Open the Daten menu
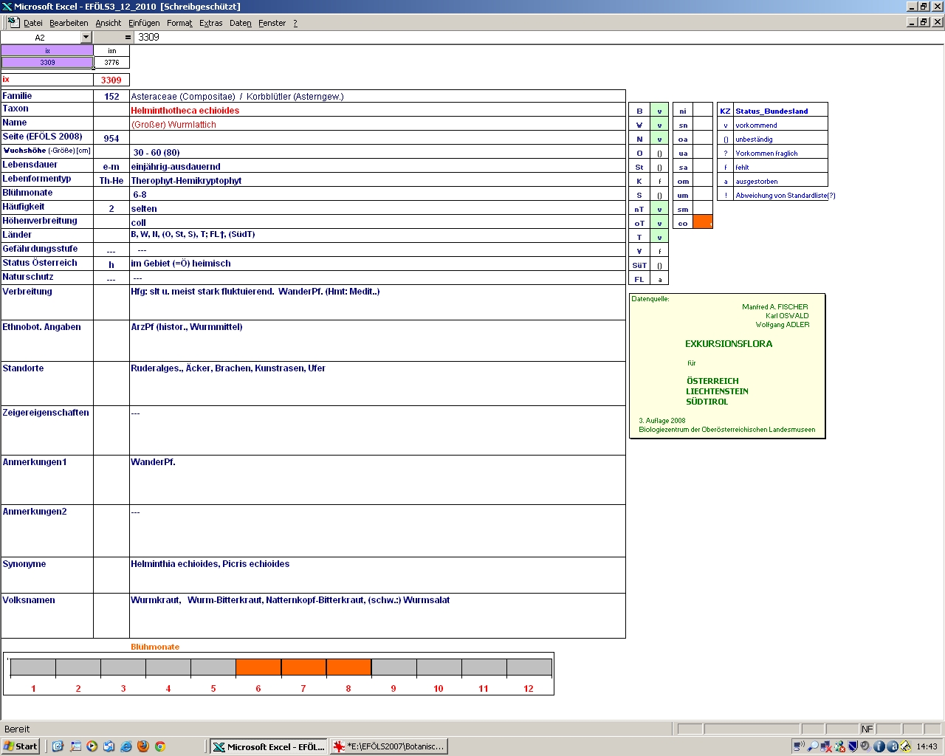Viewport: 945px width, 756px height. [241, 23]
